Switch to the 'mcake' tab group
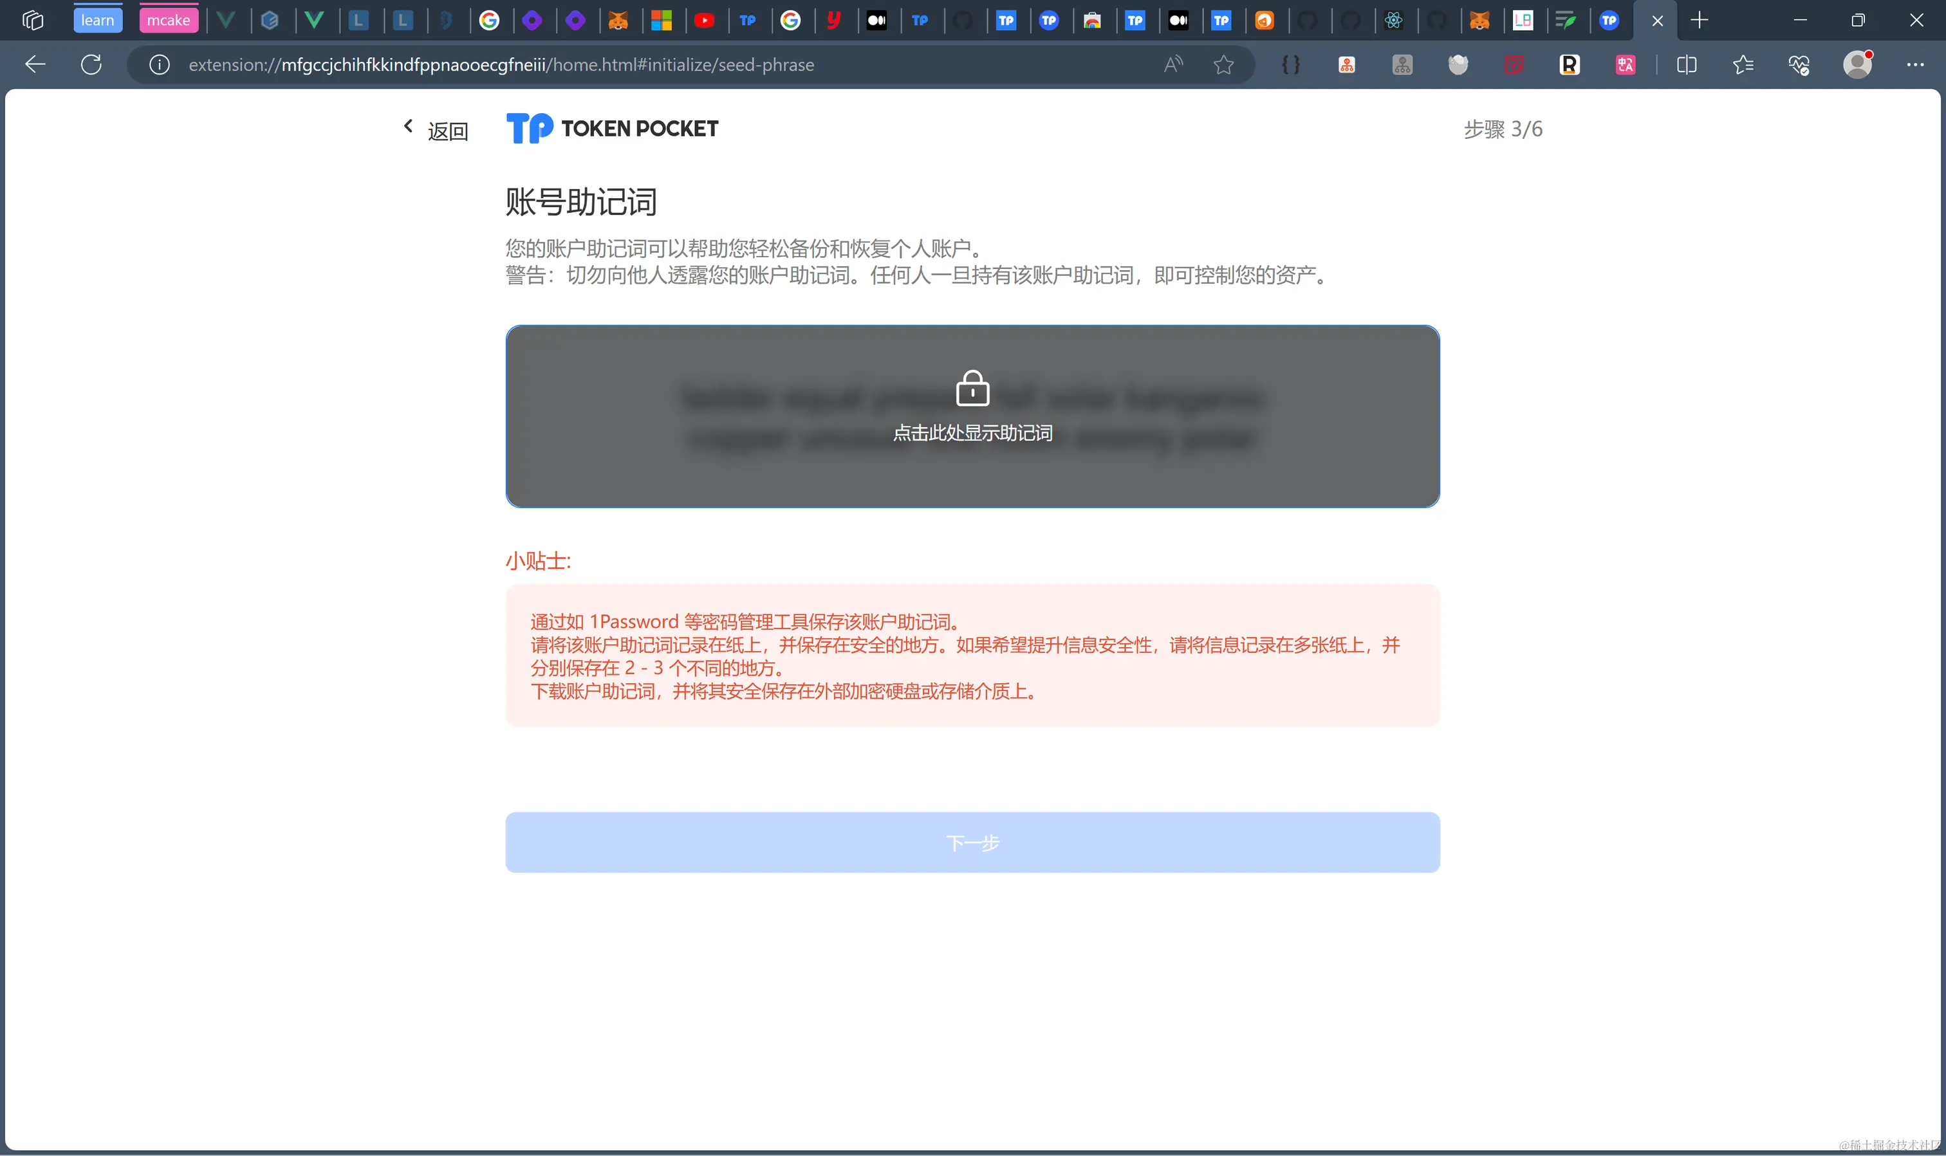This screenshot has width=1946, height=1156. coord(168,20)
